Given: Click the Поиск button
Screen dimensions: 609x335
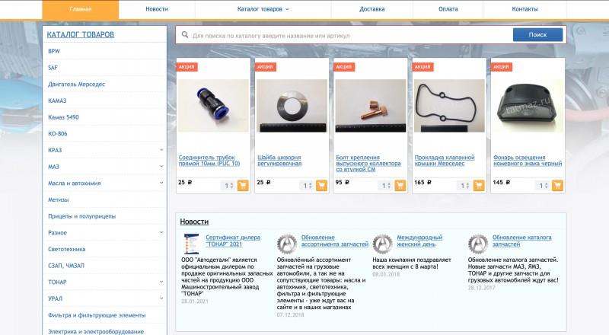Looking at the screenshot, I should click(537, 34).
